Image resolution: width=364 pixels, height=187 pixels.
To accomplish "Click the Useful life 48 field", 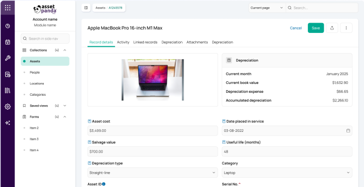I will (287, 151).
